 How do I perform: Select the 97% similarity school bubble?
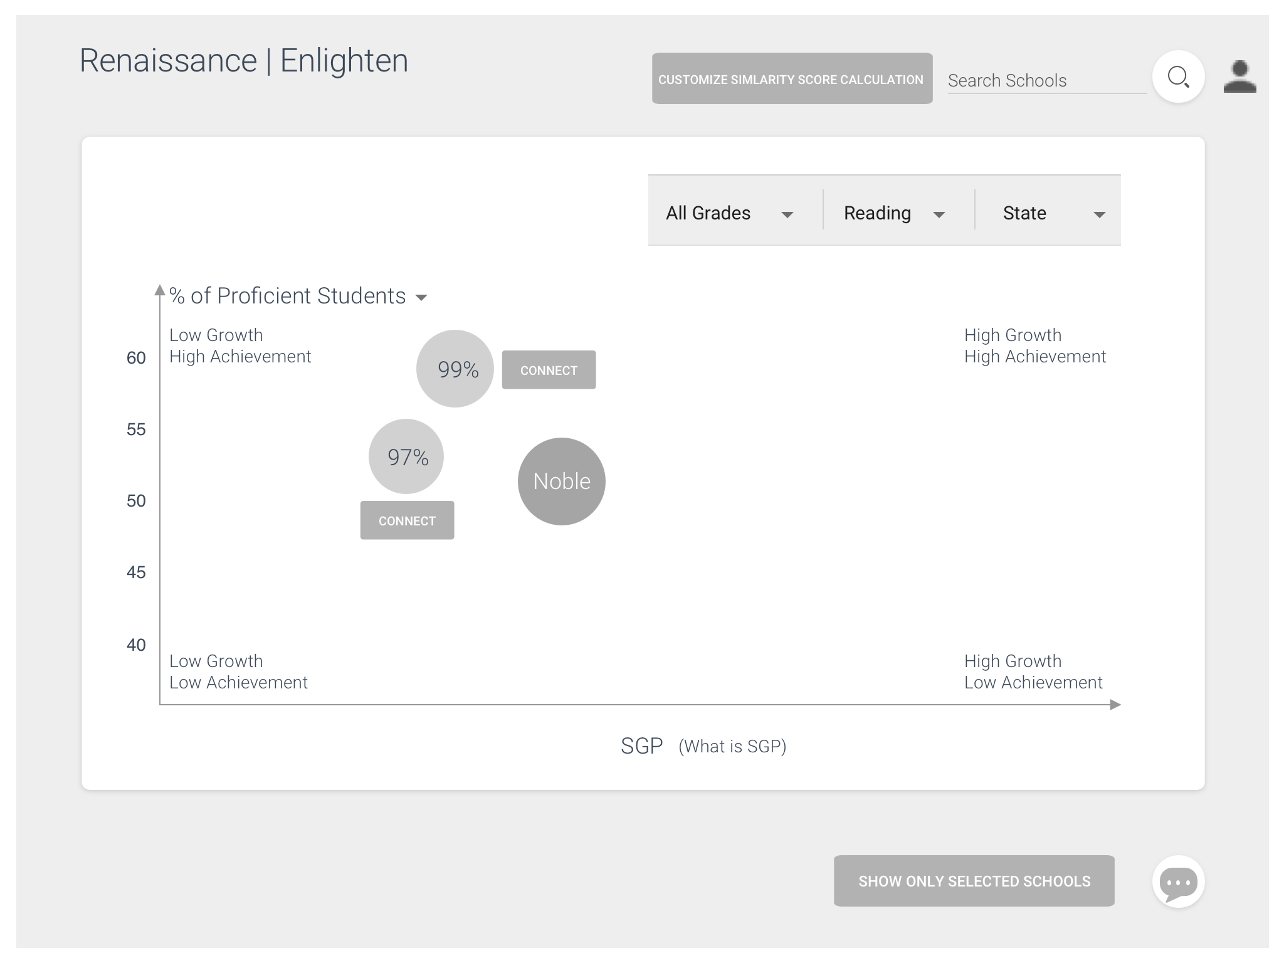[406, 456]
